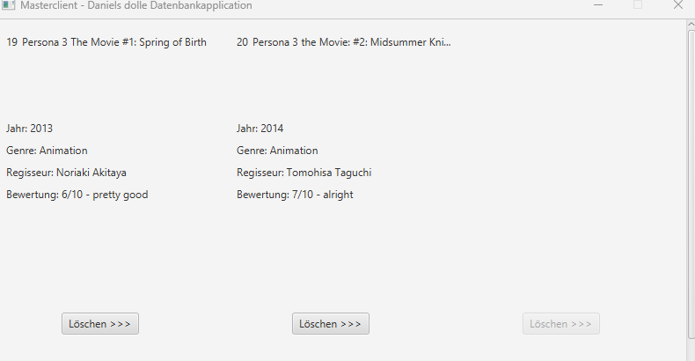Click the Bewertung: 6/10 - pretty good rating
695x361 pixels.
pos(77,195)
